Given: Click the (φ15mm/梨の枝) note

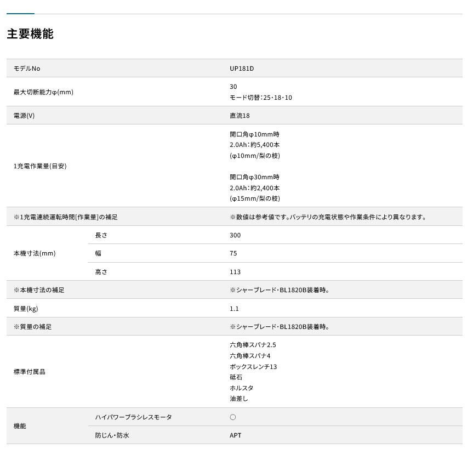Looking at the screenshot, I should 255,198.
